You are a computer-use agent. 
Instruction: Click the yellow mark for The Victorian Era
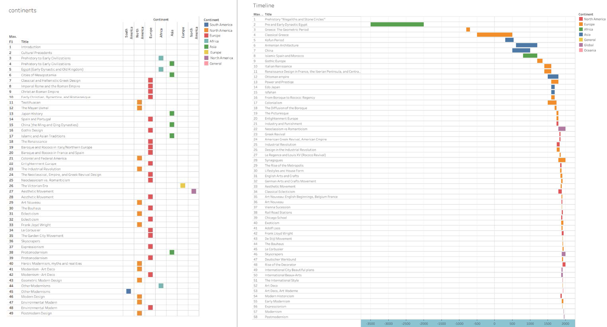pos(183,186)
